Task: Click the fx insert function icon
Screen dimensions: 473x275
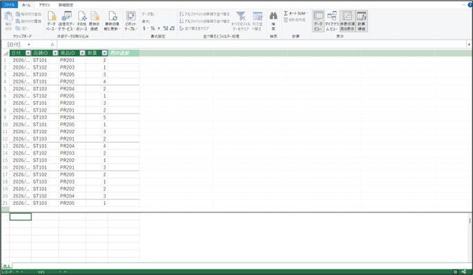Action: pos(53,44)
